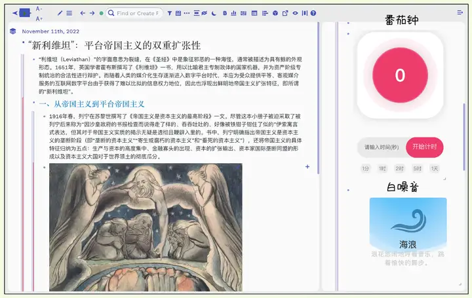Select the 1时 preset duration

382,168
